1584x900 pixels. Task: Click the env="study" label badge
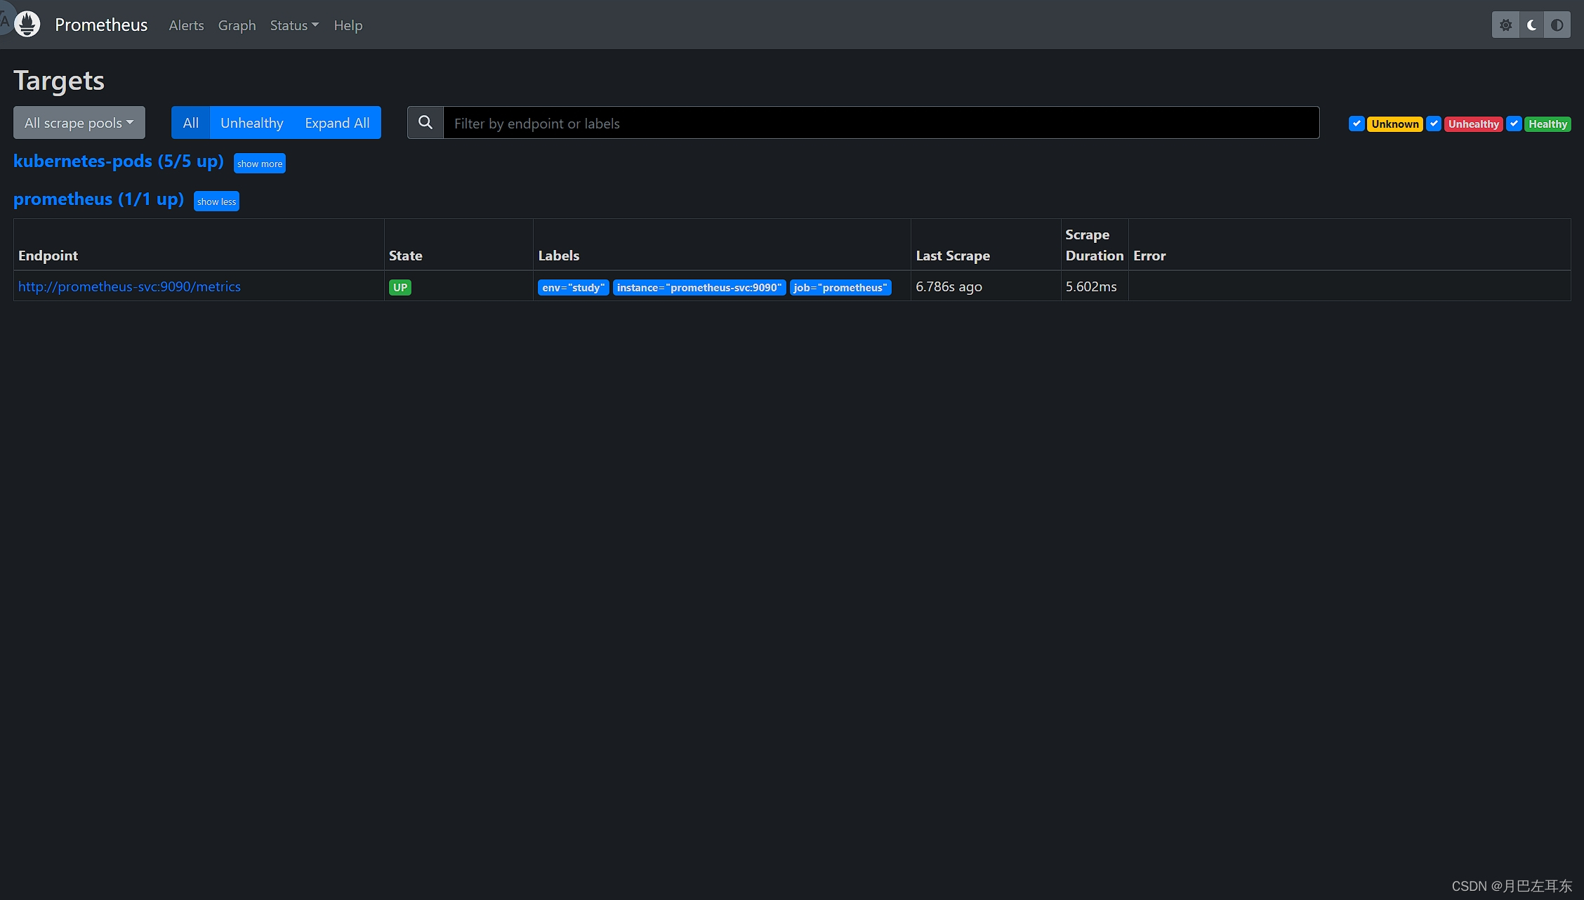[x=574, y=287]
